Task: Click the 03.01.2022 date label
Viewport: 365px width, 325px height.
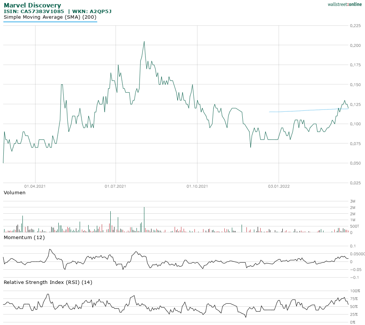Action: [279, 186]
